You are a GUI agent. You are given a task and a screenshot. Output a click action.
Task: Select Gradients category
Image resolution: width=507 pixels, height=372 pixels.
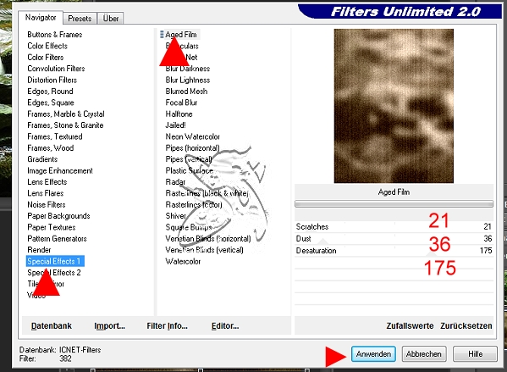coord(42,159)
